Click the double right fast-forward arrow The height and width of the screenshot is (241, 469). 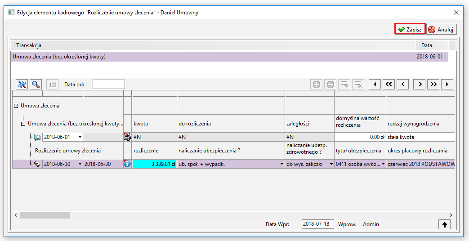point(433,85)
